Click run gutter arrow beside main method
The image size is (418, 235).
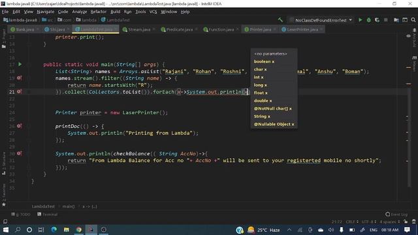(20, 64)
